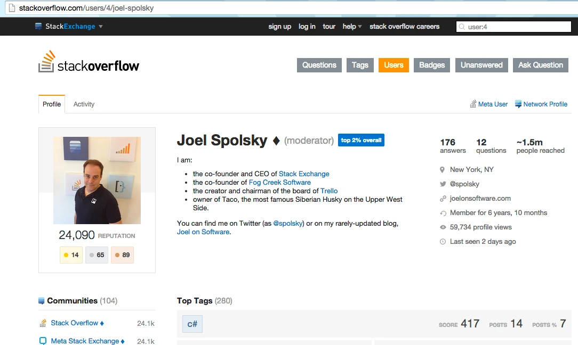578x345 pixels.
Task: Click the @spolsky link in bio paragraph
Action: [287, 224]
